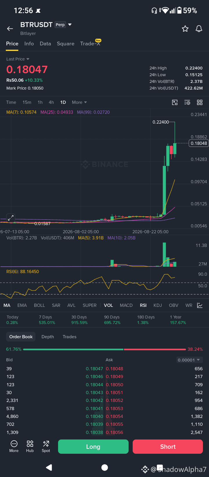Toggle the SUPER indicator

(90, 305)
